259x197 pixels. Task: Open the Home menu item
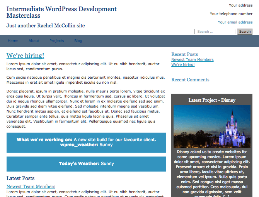point(13,41)
